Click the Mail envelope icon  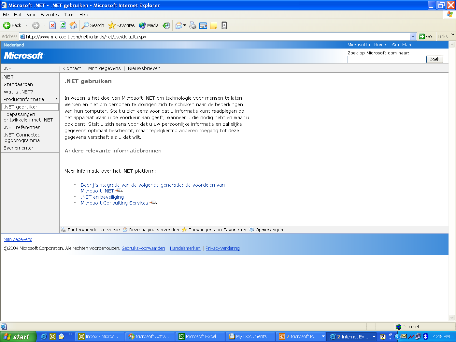tap(179, 25)
